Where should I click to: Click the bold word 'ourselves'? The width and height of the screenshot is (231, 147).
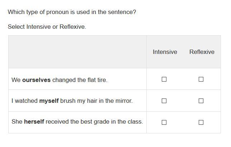coord(36,80)
